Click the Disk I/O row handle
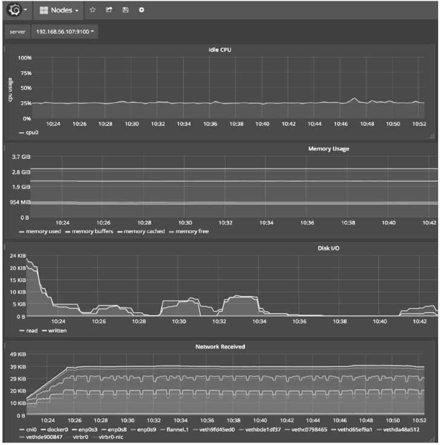Image resolution: width=440 pixels, height=445 pixels. click(x=4, y=247)
